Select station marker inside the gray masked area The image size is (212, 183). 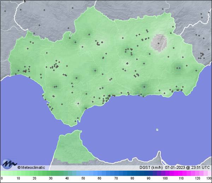(158, 43)
